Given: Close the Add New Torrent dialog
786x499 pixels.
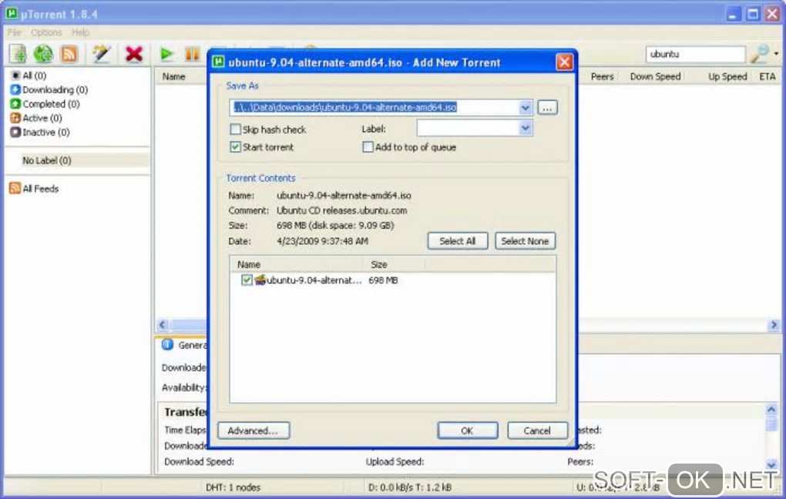Looking at the screenshot, I should [564, 62].
